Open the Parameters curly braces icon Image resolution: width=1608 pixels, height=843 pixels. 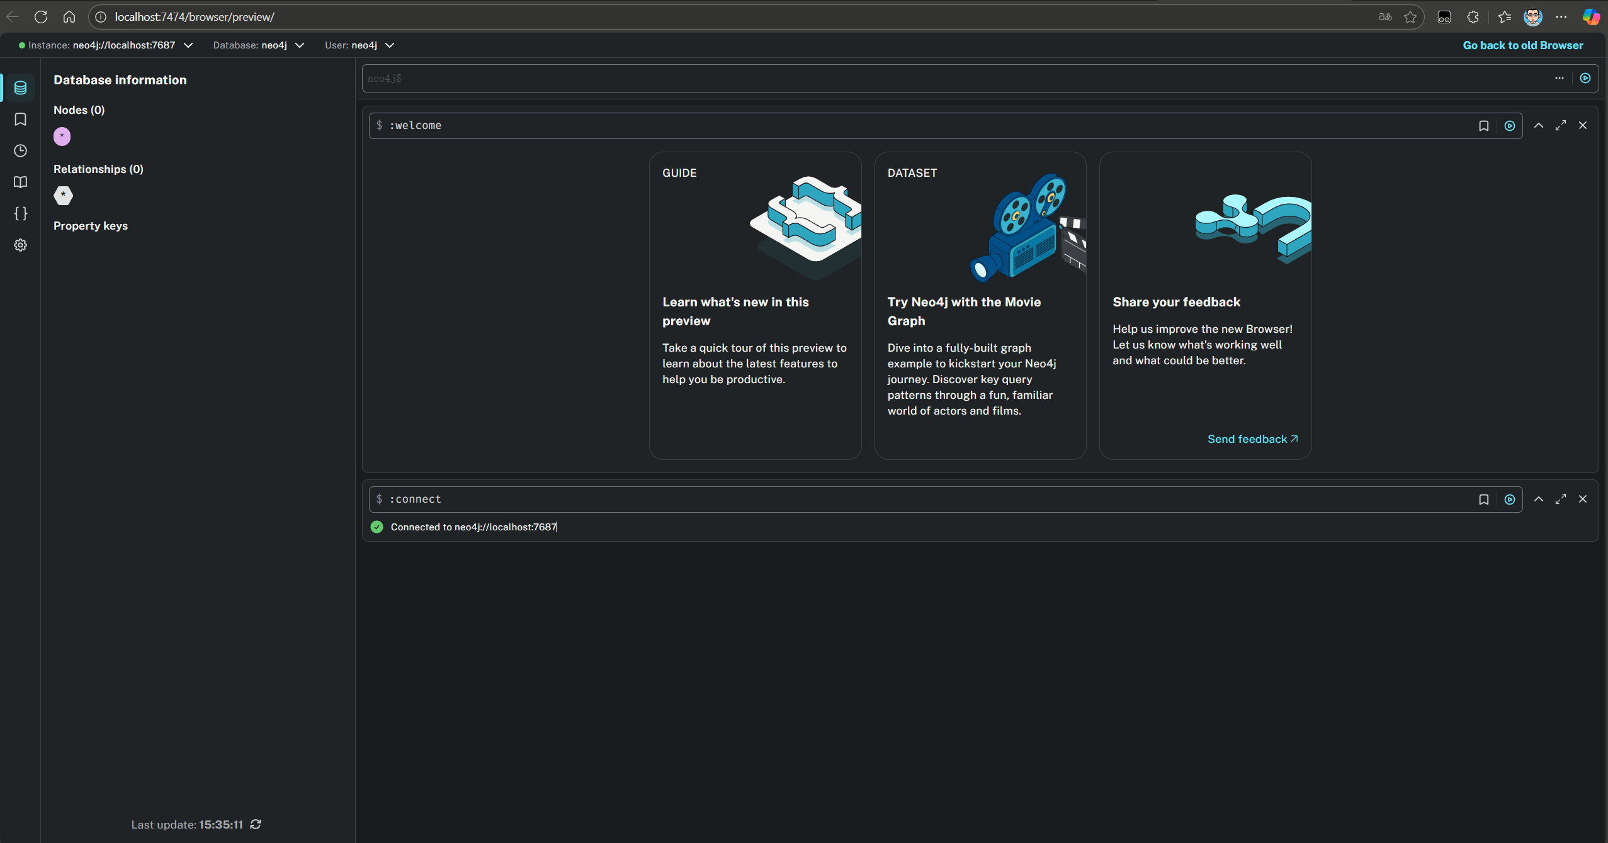[20, 214]
